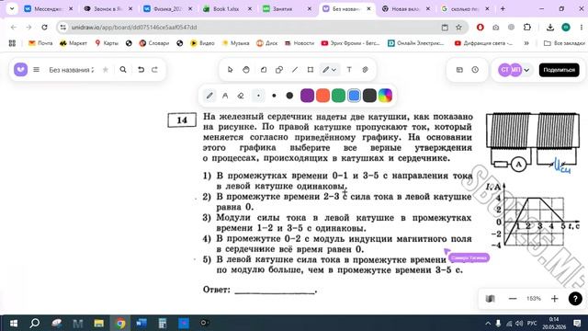Pick the orange pen color
The image size is (588, 331).
(322, 96)
